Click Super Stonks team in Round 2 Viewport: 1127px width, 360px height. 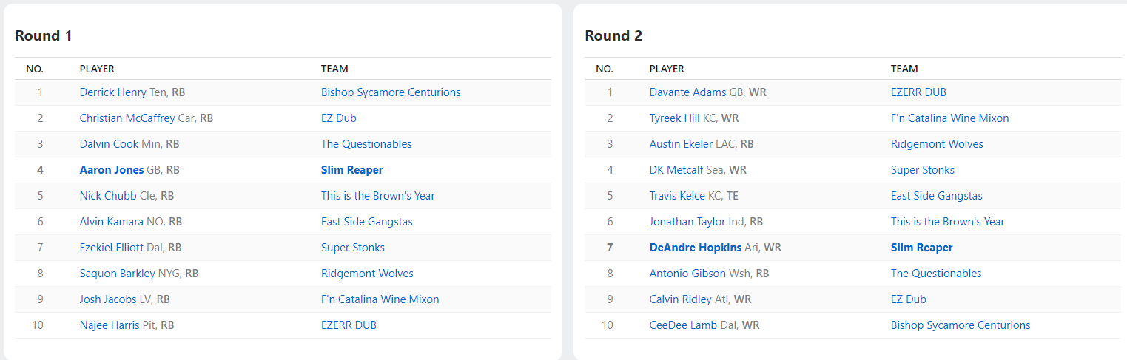coord(923,170)
